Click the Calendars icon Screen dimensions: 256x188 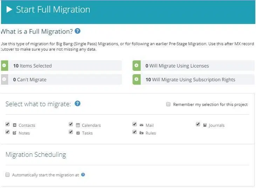(x=78, y=125)
